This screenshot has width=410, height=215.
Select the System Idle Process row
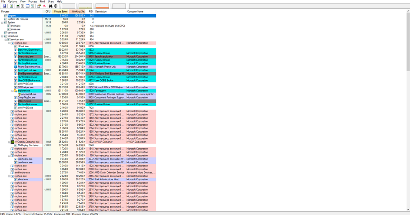78,19
